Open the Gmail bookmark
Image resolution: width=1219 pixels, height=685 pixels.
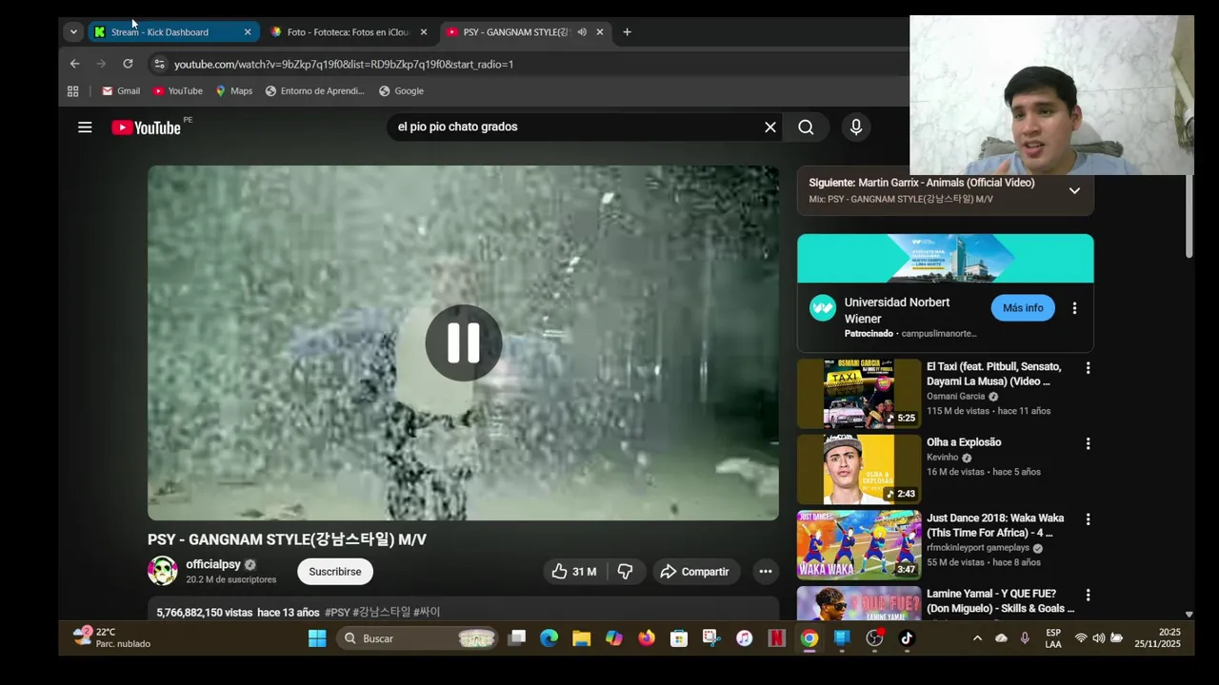121,91
